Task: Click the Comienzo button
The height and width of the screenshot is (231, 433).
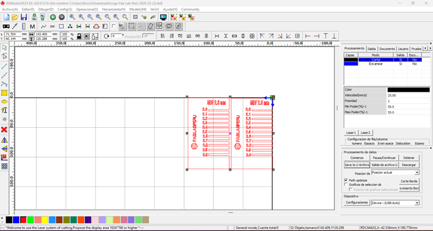Action: 357,158
